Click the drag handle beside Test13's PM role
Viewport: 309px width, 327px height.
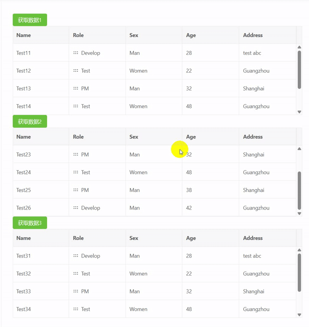[76, 89]
